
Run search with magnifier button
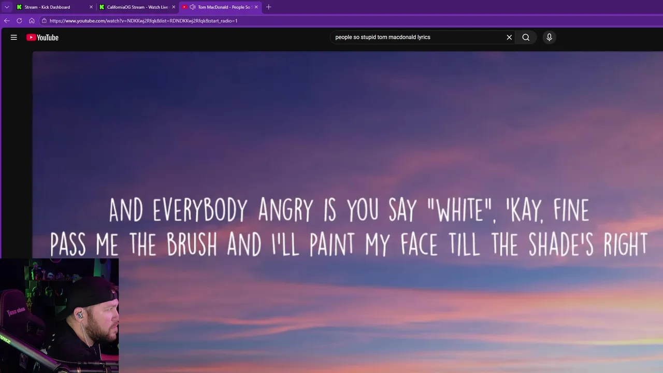(x=526, y=37)
